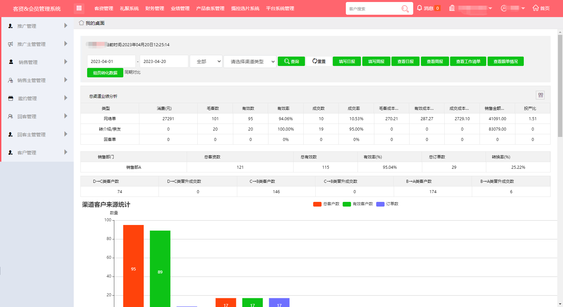Click the 查看周报 button

(435, 61)
